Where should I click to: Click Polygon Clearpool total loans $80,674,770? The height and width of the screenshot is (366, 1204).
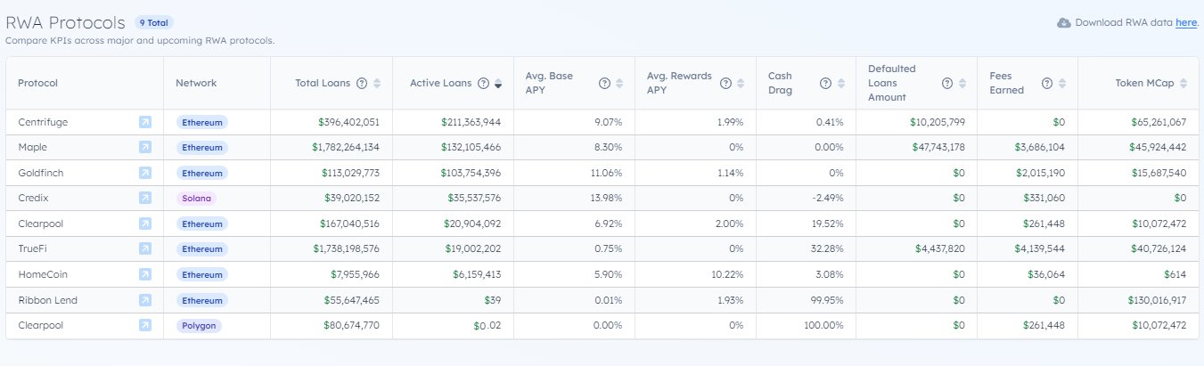point(351,325)
